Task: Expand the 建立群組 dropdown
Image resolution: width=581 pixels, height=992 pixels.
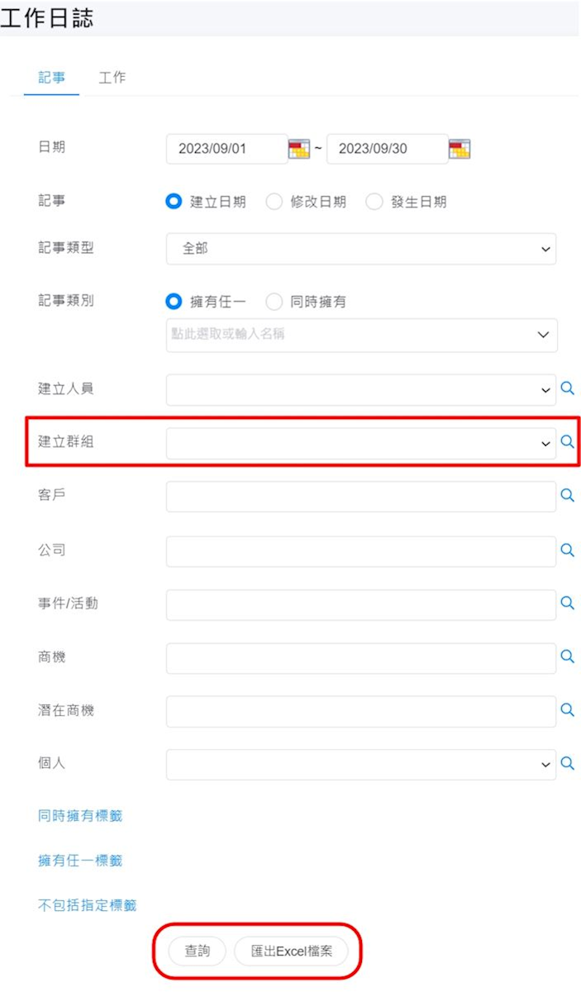Action: pos(361,443)
